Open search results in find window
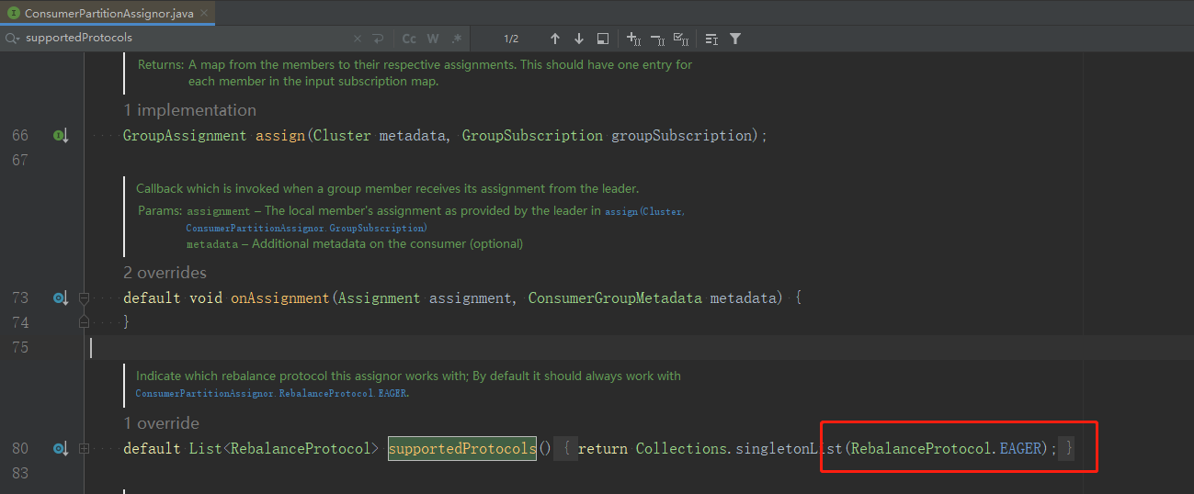The image size is (1194, 494). tap(603, 39)
